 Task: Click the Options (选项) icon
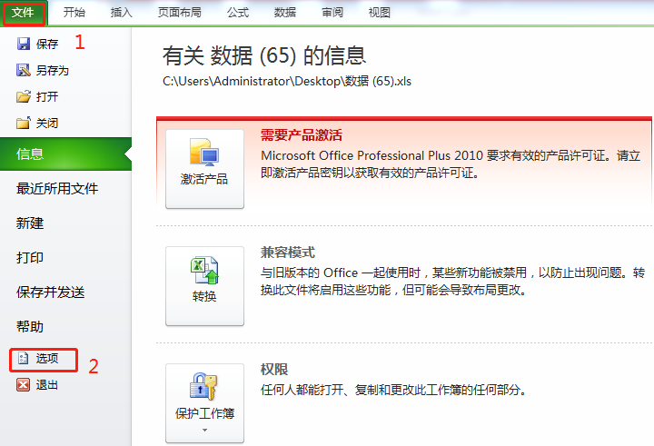point(24,359)
